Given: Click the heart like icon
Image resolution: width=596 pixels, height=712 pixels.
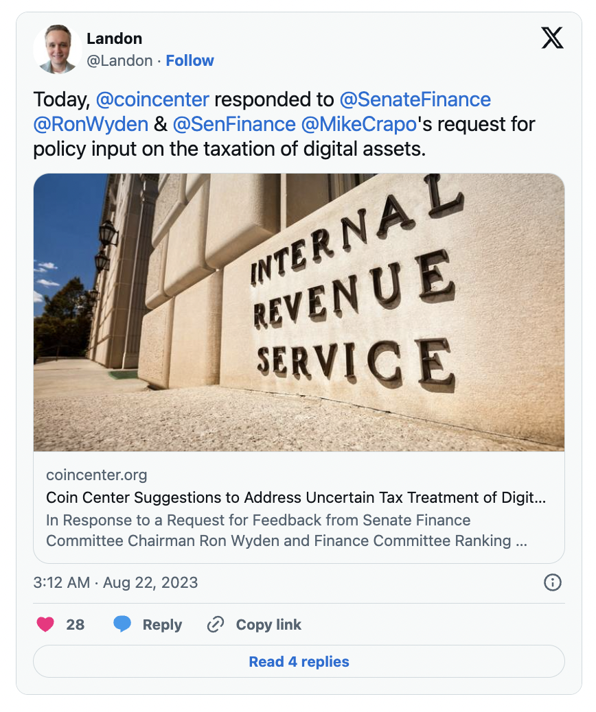Looking at the screenshot, I should click(45, 624).
